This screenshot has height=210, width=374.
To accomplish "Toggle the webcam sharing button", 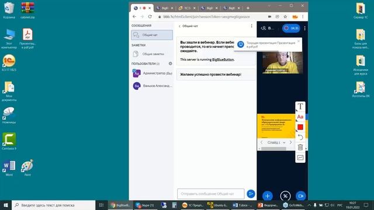I will pos(300,196).
